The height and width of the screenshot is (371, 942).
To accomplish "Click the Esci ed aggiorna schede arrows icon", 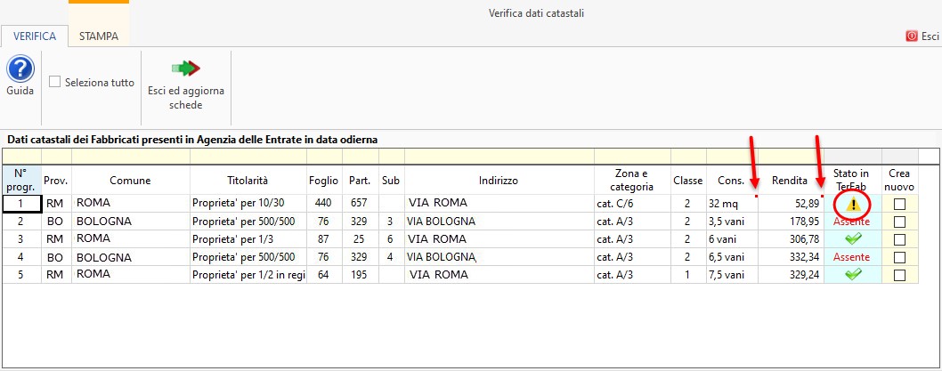I will click(x=186, y=69).
